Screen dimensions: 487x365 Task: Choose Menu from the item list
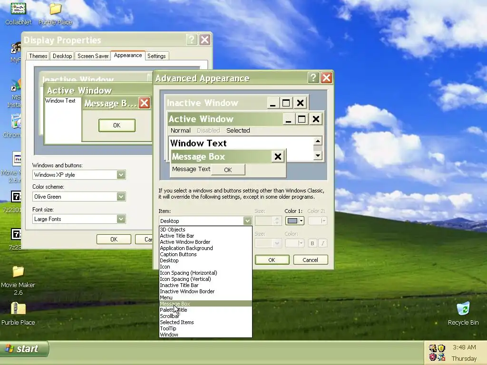[205, 298]
